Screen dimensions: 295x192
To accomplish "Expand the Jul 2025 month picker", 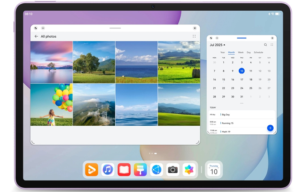I will coord(217,45).
